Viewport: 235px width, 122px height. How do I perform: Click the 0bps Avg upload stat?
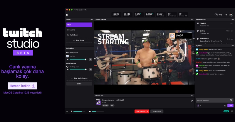click(x=160, y=15)
